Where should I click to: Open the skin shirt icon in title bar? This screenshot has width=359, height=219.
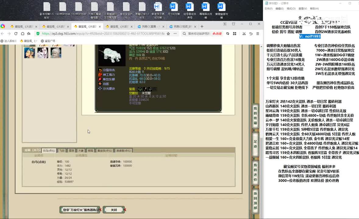pos(233,24)
